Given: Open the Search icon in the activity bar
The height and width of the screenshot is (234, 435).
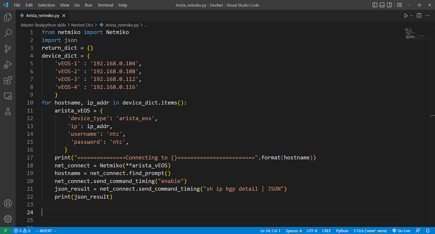Looking at the screenshot, I should point(8,33).
